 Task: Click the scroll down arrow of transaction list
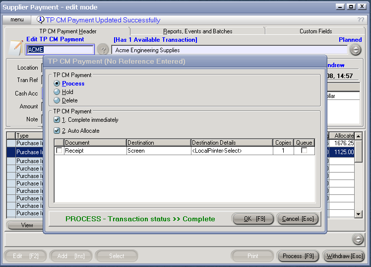pos(359,214)
